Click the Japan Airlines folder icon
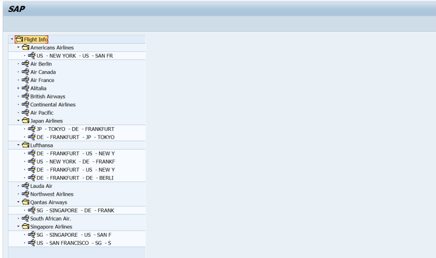Image resolution: width=436 pixels, height=258 pixels. pos(25,120)
